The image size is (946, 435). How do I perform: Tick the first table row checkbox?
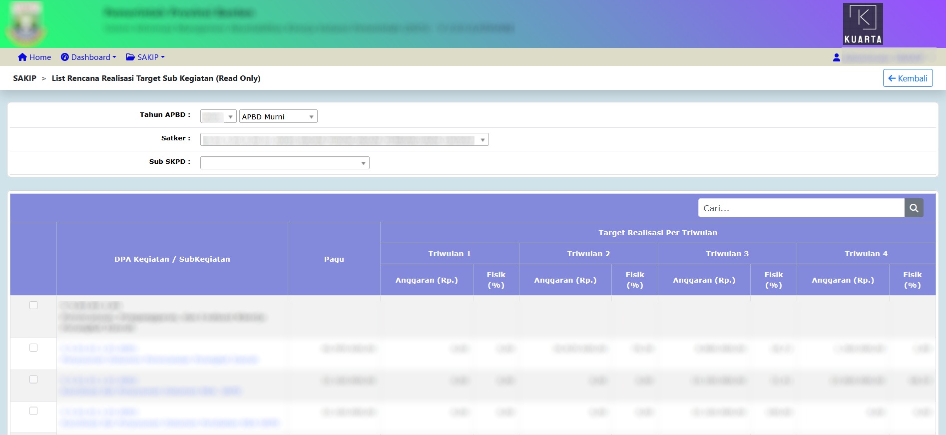tap(33, 305)
